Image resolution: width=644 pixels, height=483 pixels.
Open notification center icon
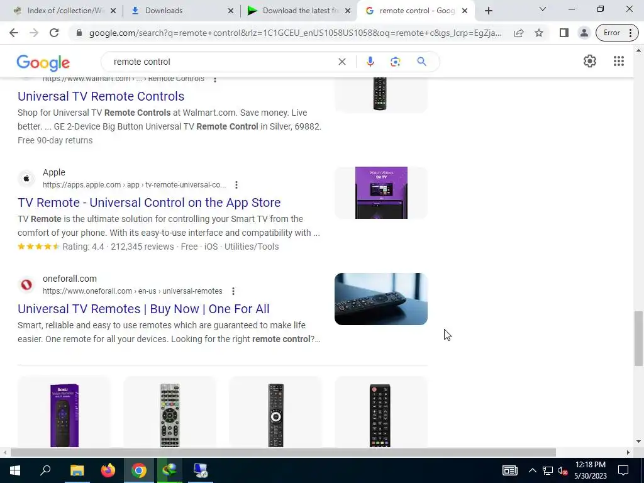[x=623, y=470]
